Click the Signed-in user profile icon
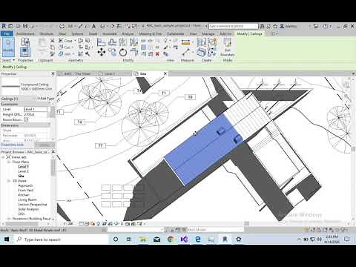 pos(282,26)
